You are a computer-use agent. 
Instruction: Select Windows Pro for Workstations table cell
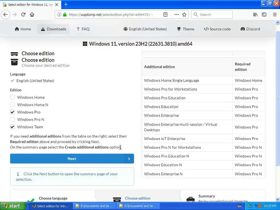point(187,89)
